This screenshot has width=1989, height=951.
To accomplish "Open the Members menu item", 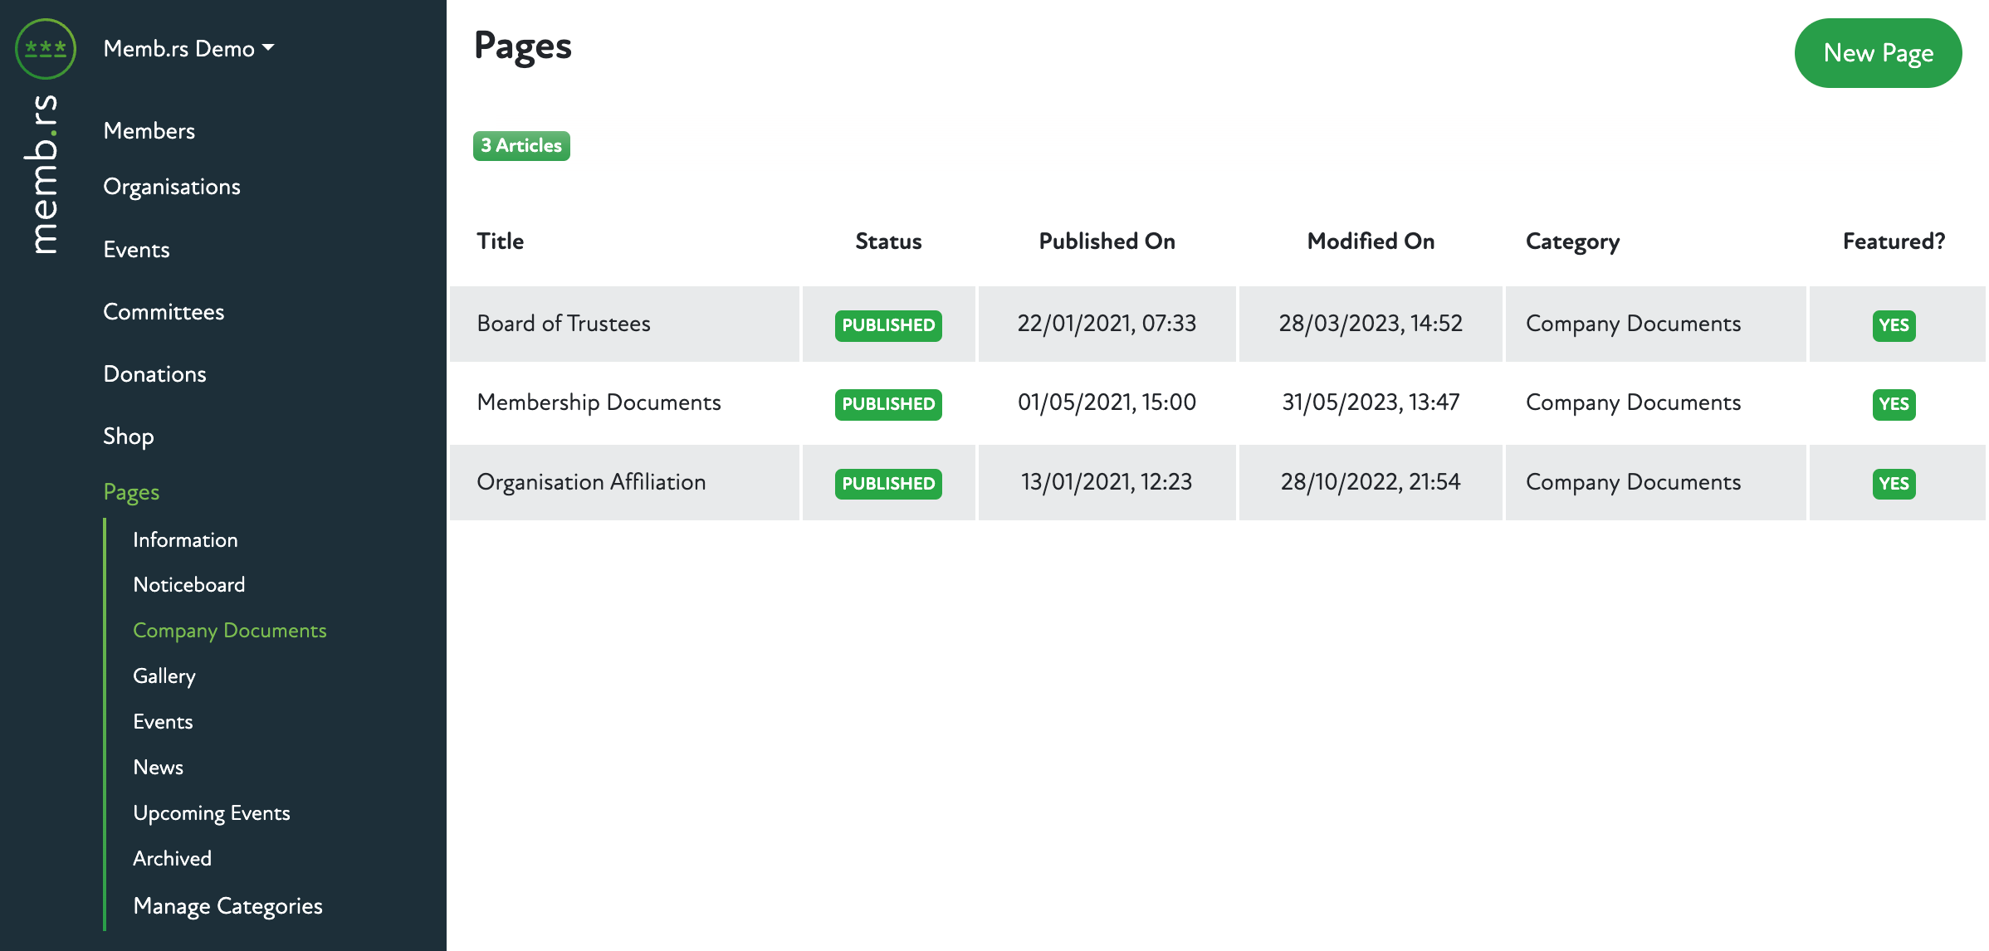I will pyautogui.click(x=149, y=131).
